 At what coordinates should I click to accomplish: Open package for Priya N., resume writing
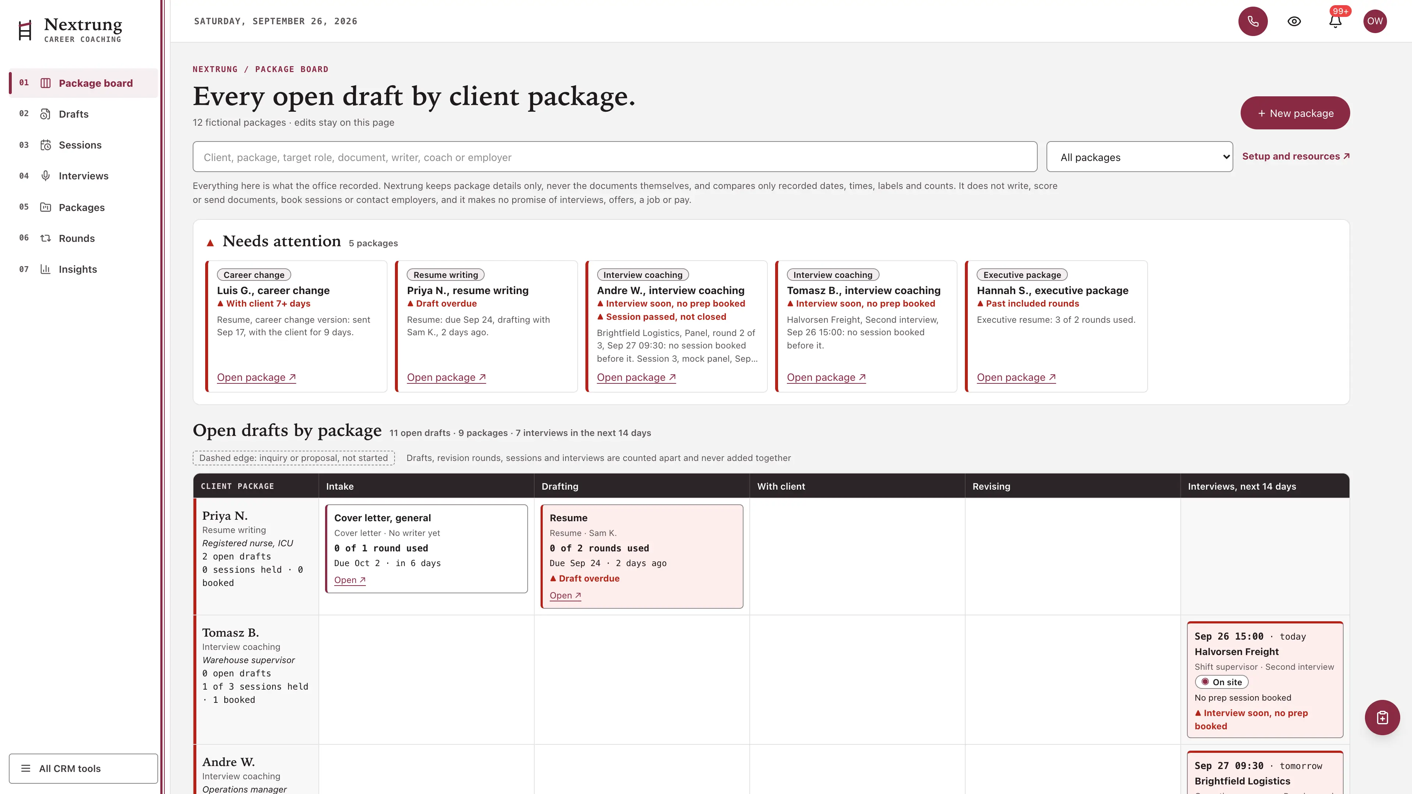click(x=446, y=377)
